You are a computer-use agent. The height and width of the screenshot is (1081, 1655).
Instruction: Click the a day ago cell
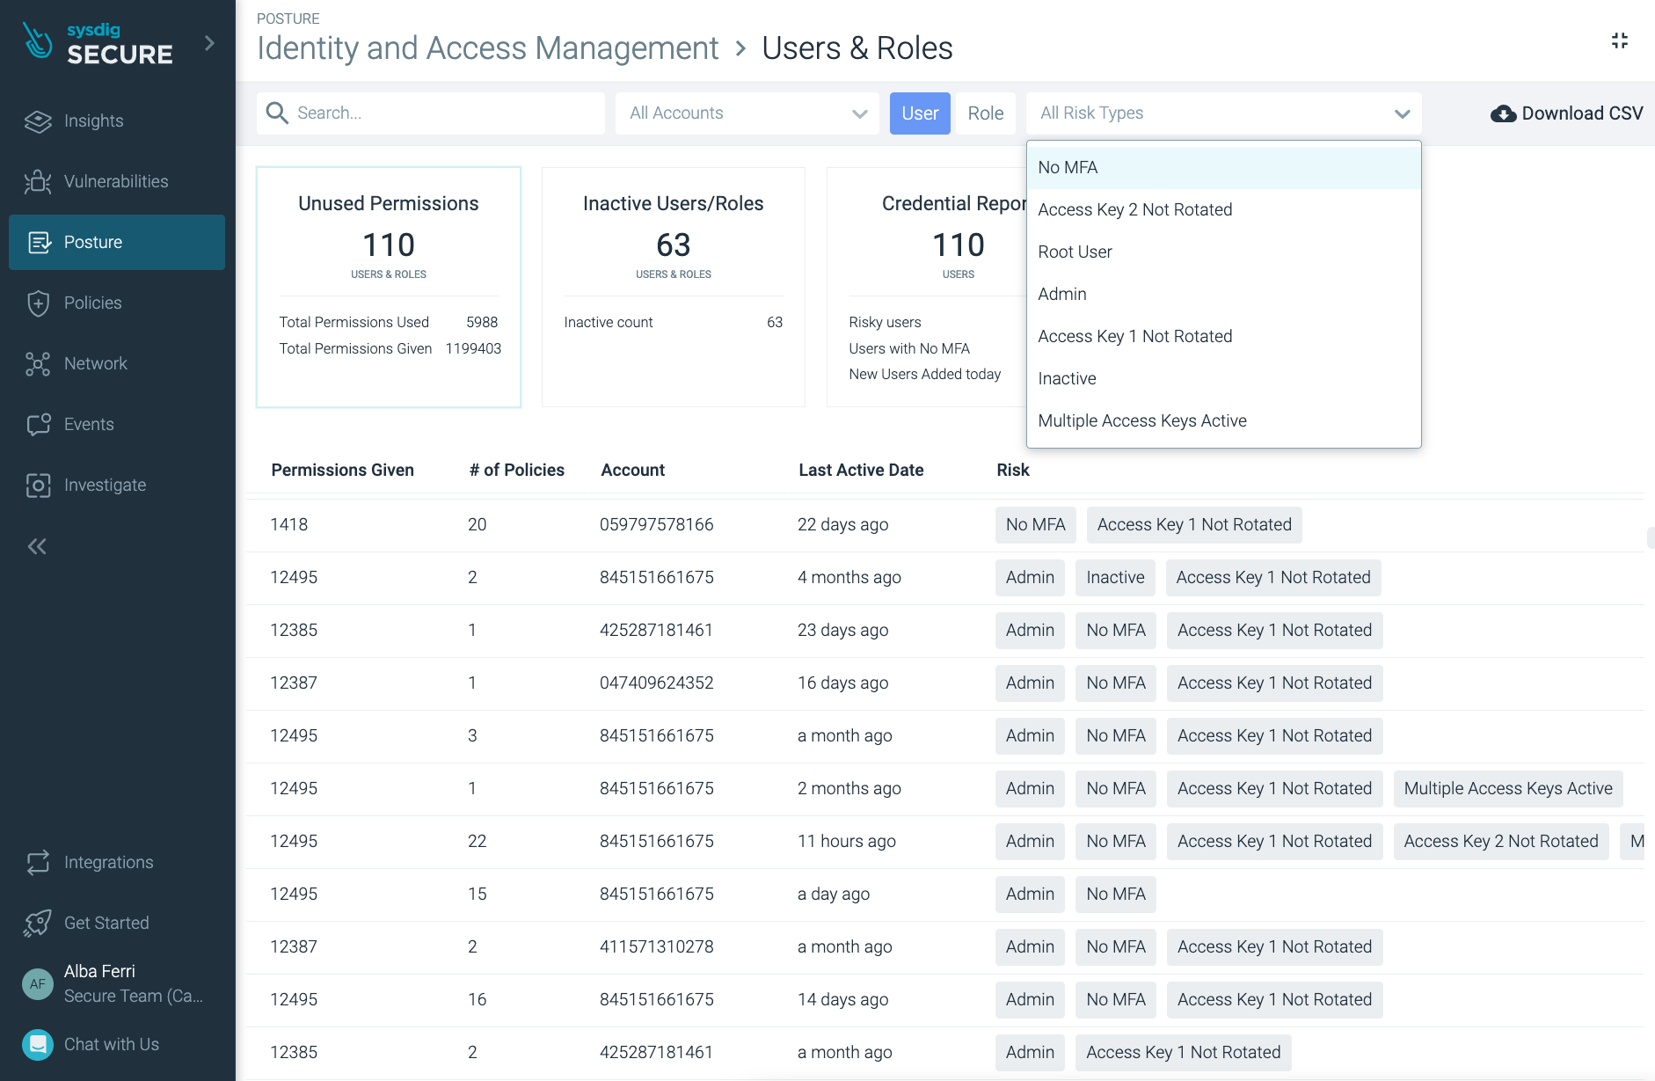tap(833, 894)
